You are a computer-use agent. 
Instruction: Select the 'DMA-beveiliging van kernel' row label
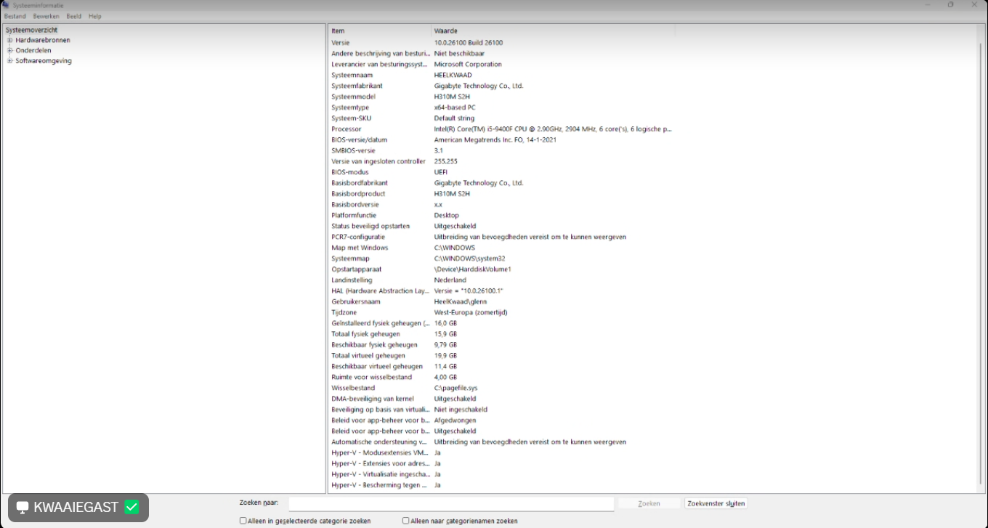372,399
